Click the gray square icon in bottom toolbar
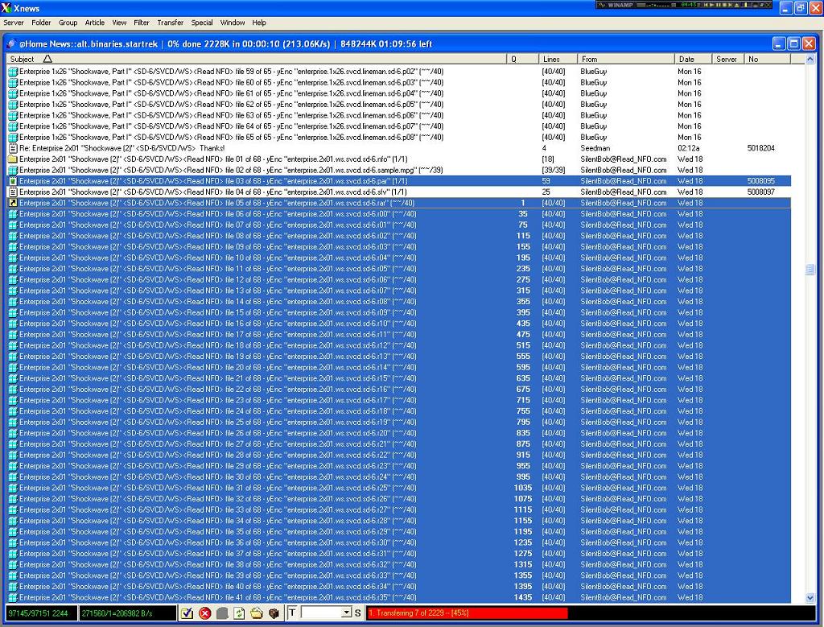 [222, 613]
